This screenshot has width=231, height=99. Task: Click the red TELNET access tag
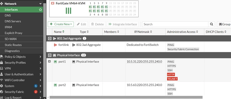pyautogui.click(x=172, y=79)
